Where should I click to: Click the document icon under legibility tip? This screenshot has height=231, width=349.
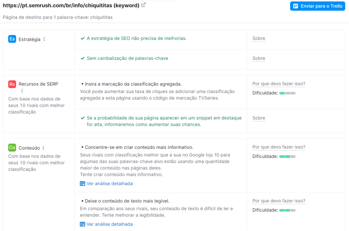(x=82, y=224)
